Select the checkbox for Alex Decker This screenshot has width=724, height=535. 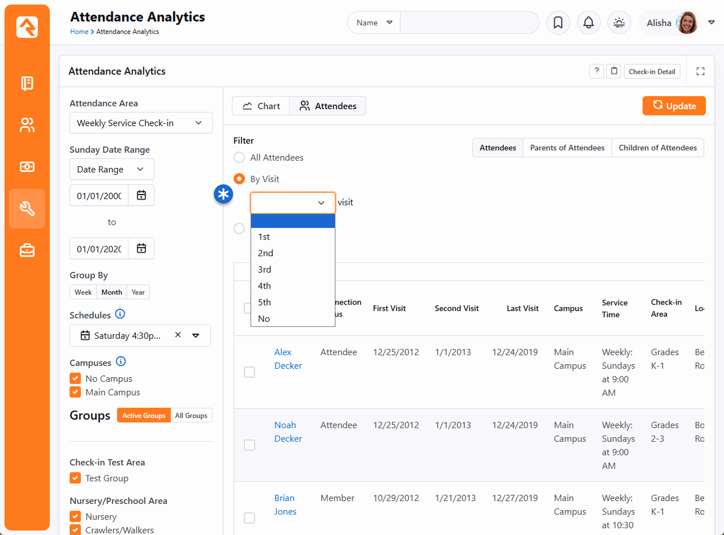249,372
